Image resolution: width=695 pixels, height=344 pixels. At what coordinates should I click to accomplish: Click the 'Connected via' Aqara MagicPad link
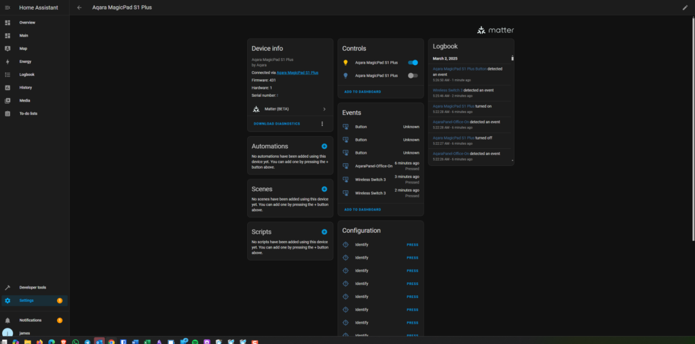click(297, 72)
